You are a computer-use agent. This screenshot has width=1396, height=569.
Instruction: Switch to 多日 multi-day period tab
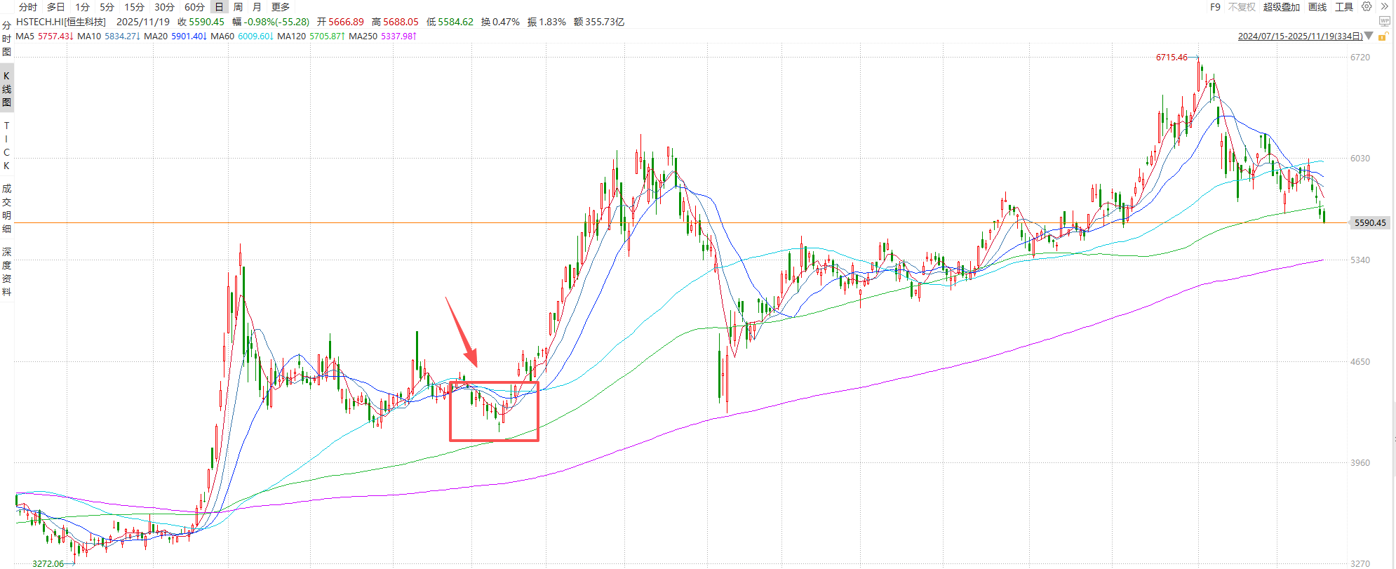point(56,7)
